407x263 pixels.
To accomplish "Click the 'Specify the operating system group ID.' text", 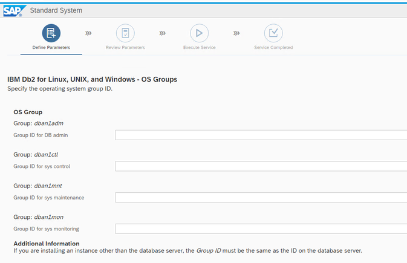I will tap(60, 88).
